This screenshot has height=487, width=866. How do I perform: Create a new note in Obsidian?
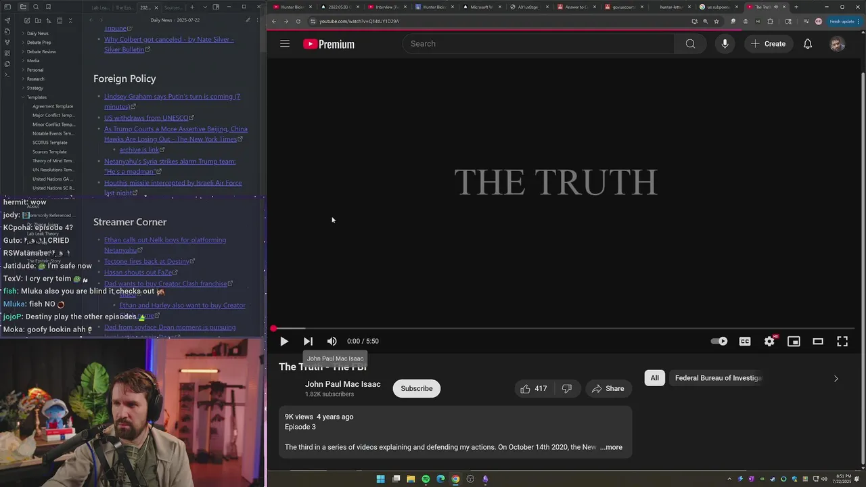pos(27,20)
